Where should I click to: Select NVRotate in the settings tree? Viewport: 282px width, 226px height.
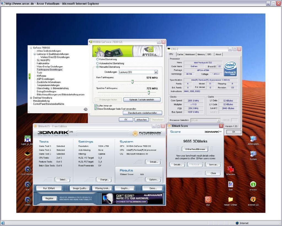(x=42, y=76)
